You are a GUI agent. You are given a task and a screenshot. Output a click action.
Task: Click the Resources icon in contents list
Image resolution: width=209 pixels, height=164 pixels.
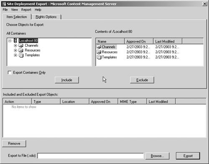click(99, 52)
